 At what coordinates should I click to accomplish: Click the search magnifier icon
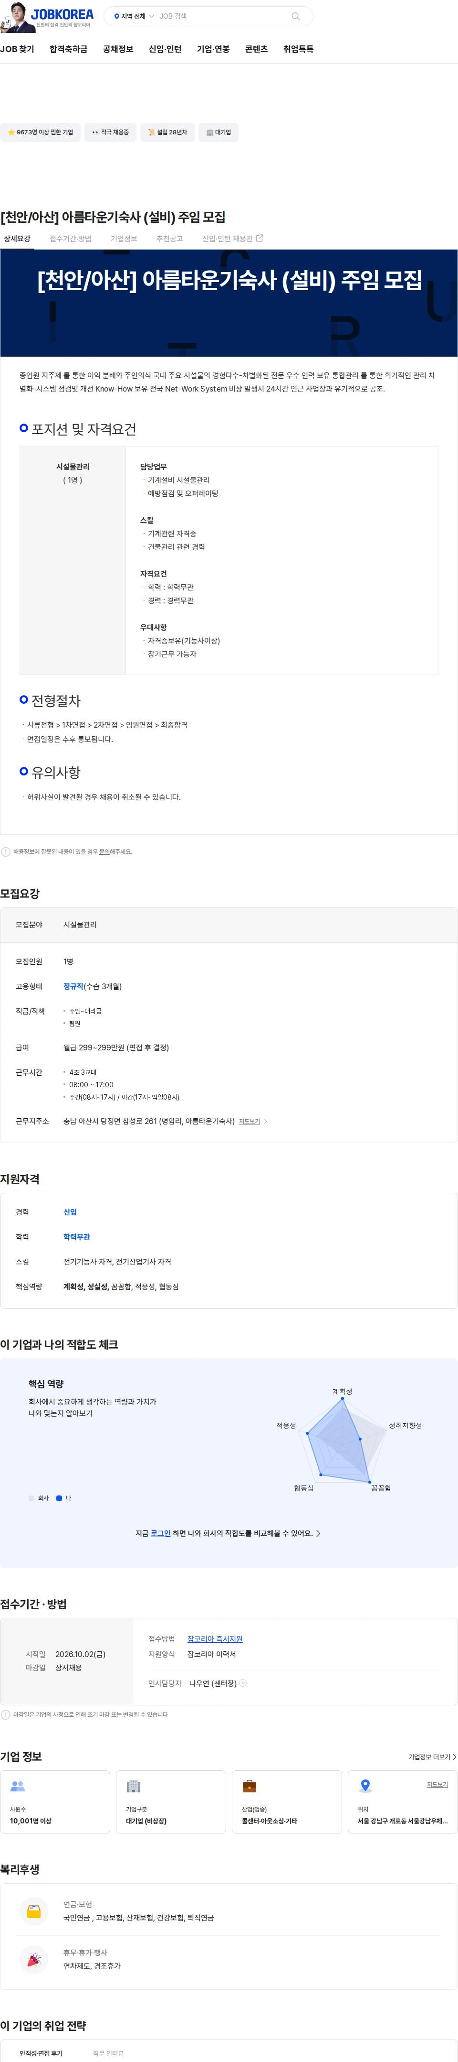tap(296, 16)
